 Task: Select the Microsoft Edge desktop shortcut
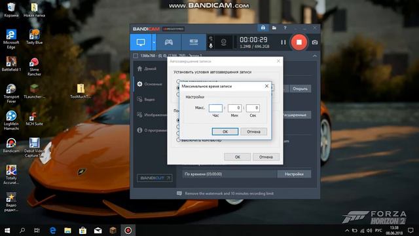point(11,39)
